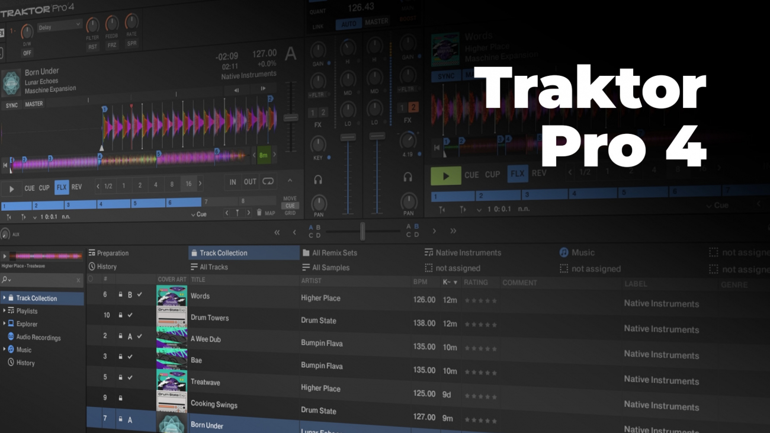Click the green play button on Deck B

tap(445, 176)
